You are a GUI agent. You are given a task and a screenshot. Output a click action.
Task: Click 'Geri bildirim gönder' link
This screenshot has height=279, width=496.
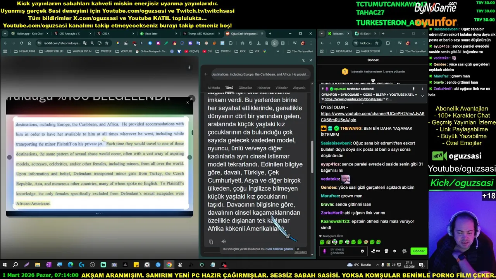coord(280,249)
